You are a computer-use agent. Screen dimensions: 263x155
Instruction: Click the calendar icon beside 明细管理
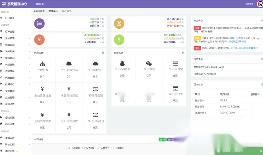1,44
